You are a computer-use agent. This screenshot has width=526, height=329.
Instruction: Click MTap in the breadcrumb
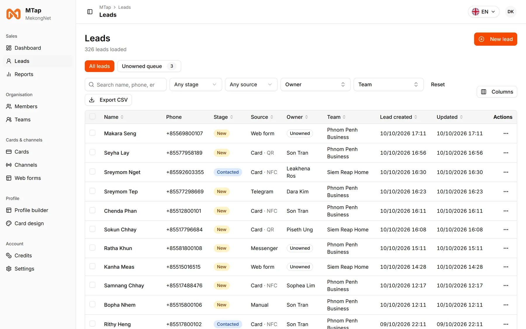tap(105, 7)
